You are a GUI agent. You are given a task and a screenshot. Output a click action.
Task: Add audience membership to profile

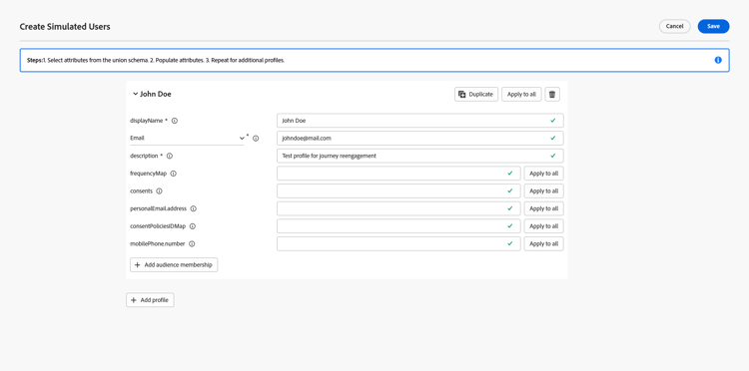coord(174,264)
